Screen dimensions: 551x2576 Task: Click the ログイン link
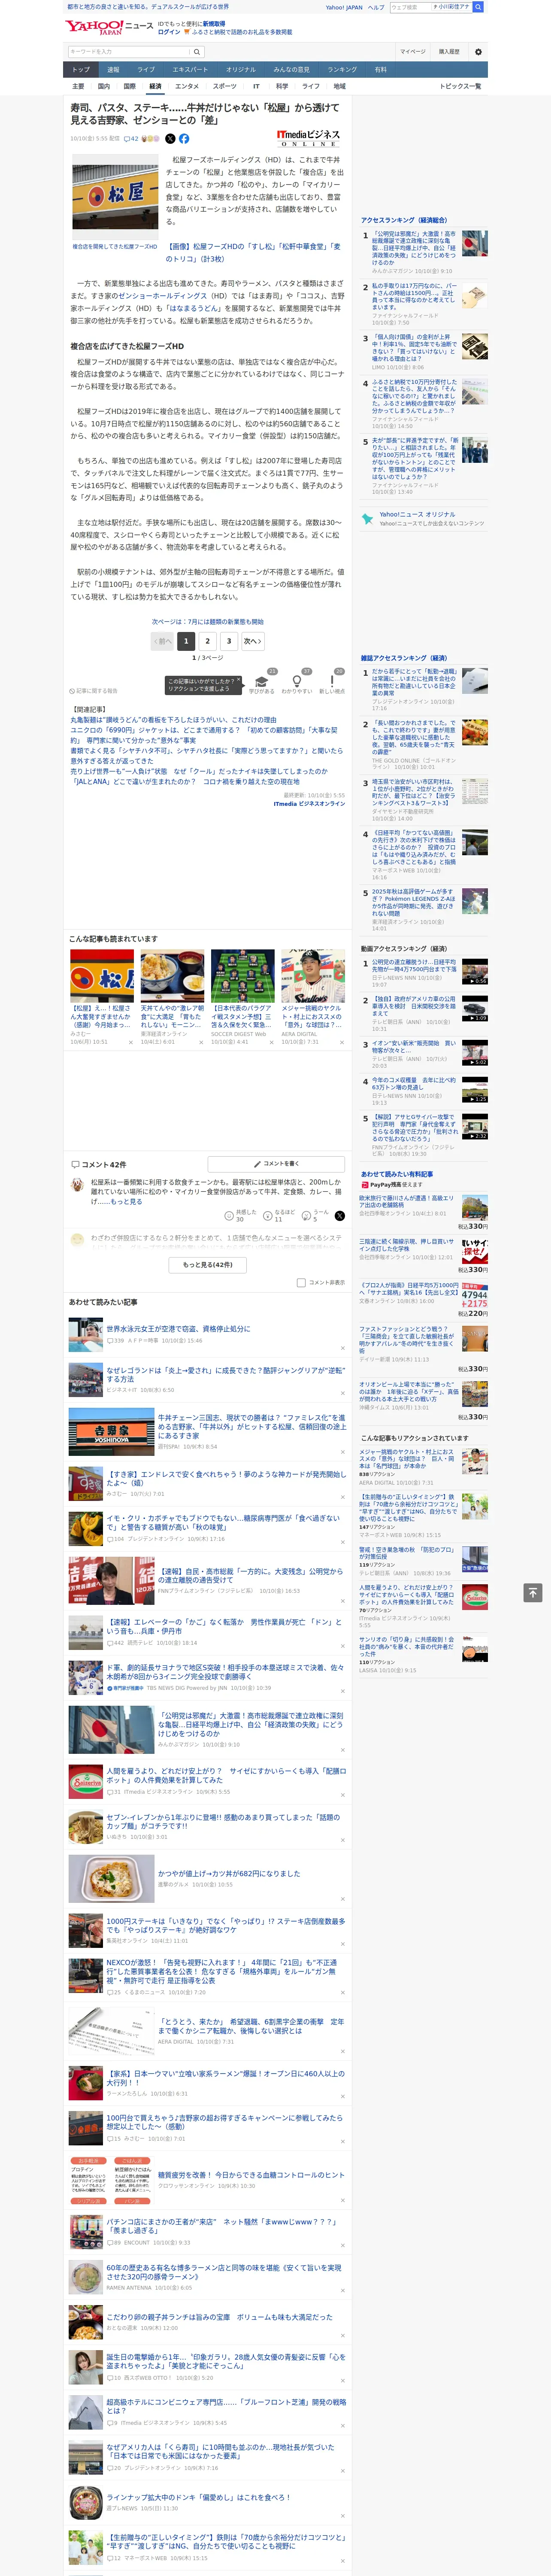coord(169,32)
